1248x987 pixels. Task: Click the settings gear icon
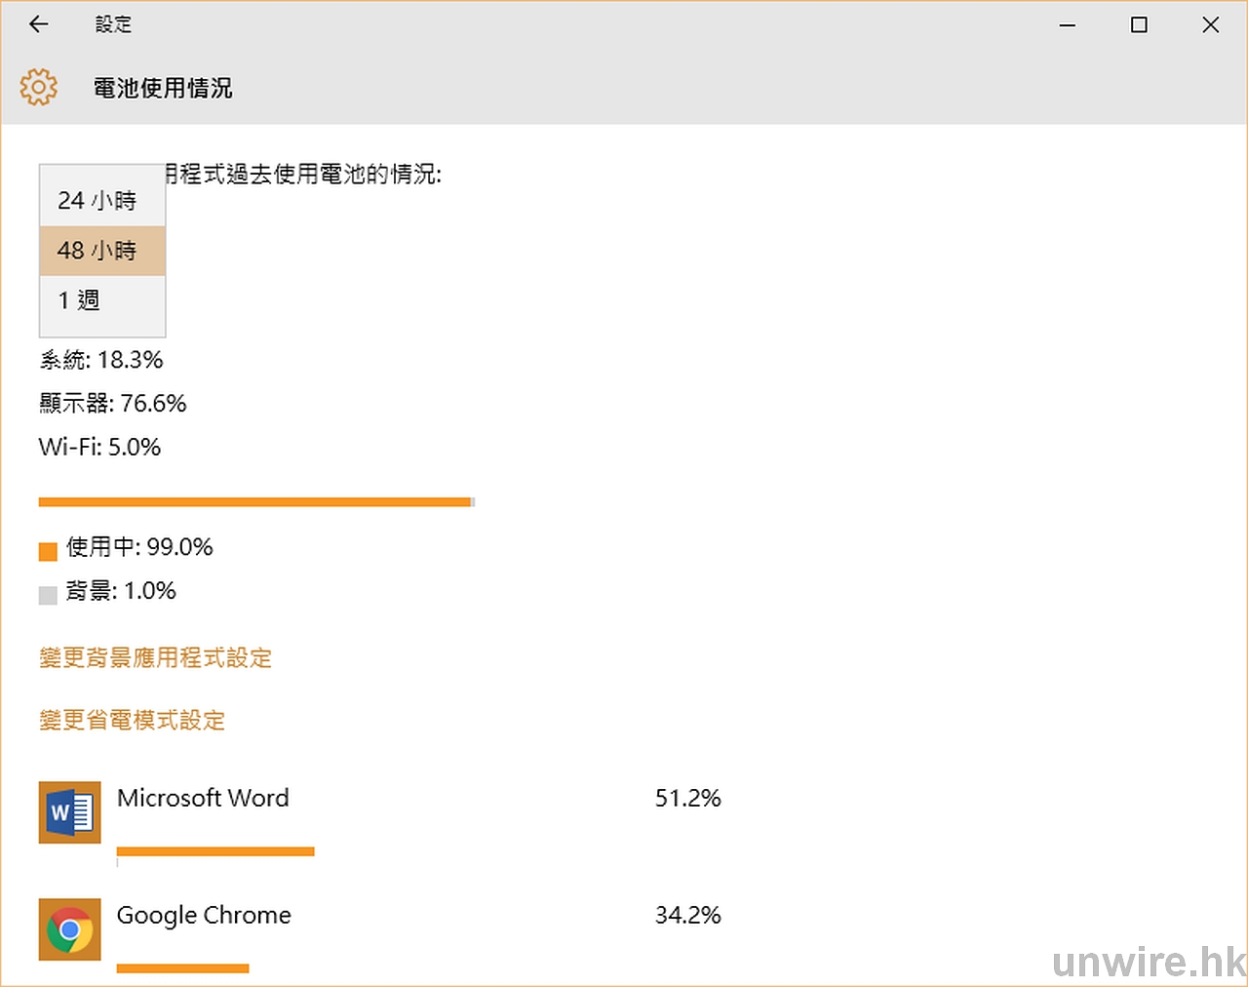pos(39,87)
